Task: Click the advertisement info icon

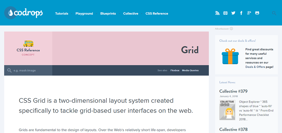Action: (231, 29)
